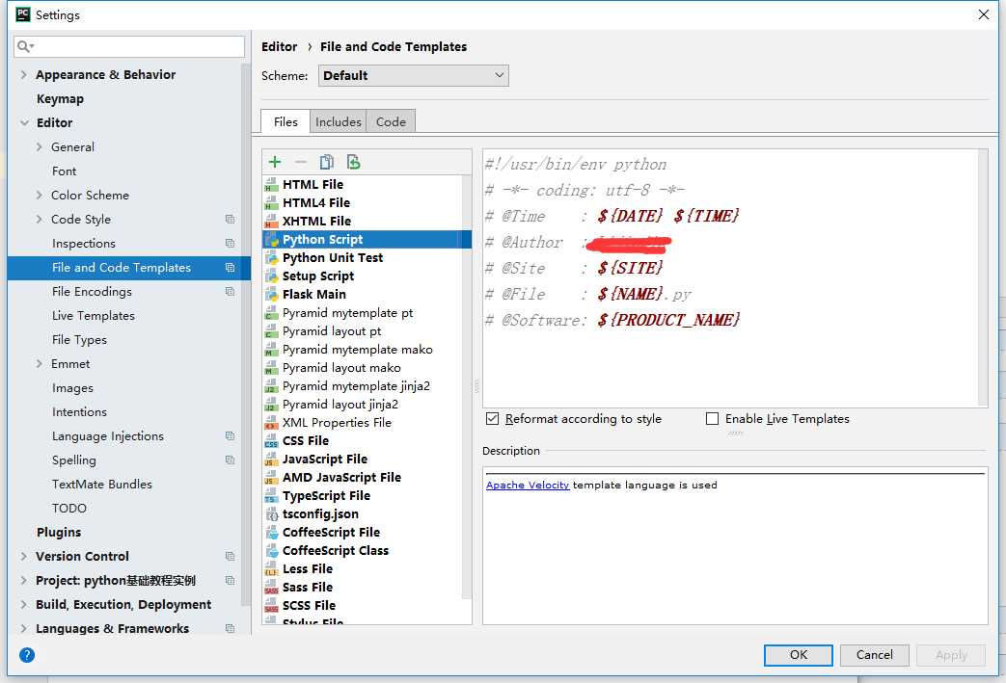1006x683 pixels.
Task: Click the tsconfig.json file icon
Action: 271,513
